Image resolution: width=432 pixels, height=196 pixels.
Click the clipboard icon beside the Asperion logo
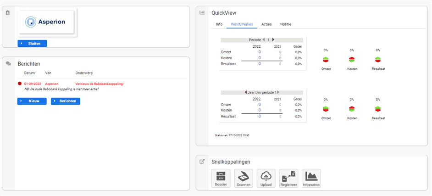(8, 13)
